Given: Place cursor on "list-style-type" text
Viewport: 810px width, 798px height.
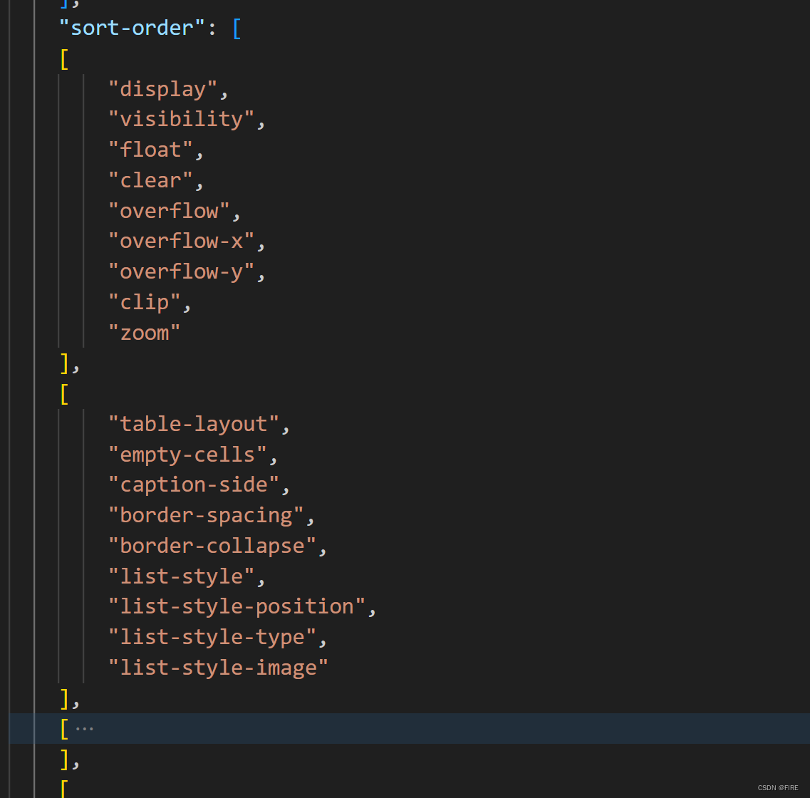Looking at the screenshot, I should coord(212,637).
